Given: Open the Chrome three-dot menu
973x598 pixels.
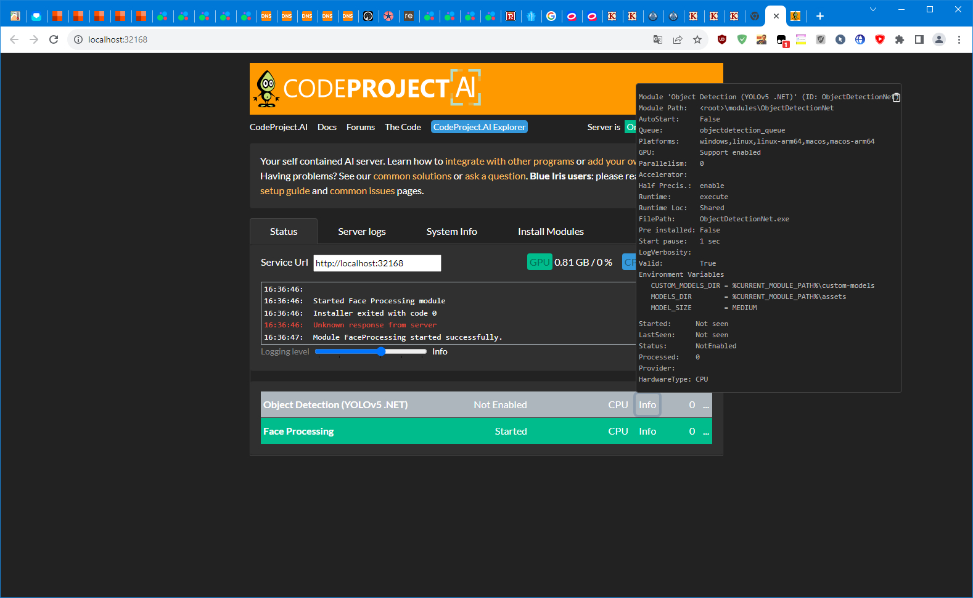Looking at the screenshot, I should [x=959, y=39].
